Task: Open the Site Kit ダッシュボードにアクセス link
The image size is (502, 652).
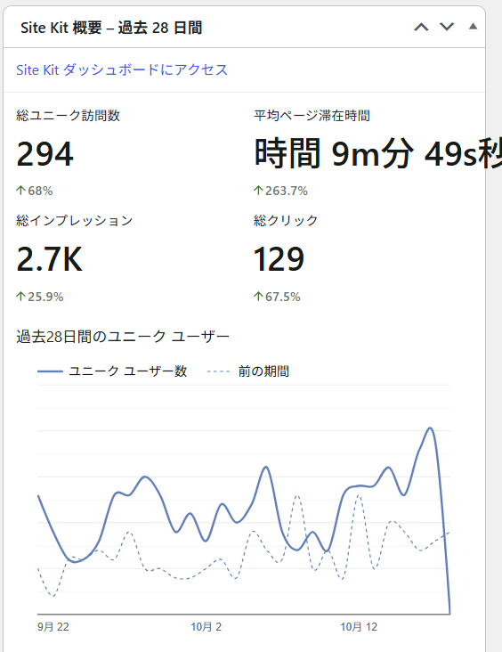Action: click(x=122, y=69)
